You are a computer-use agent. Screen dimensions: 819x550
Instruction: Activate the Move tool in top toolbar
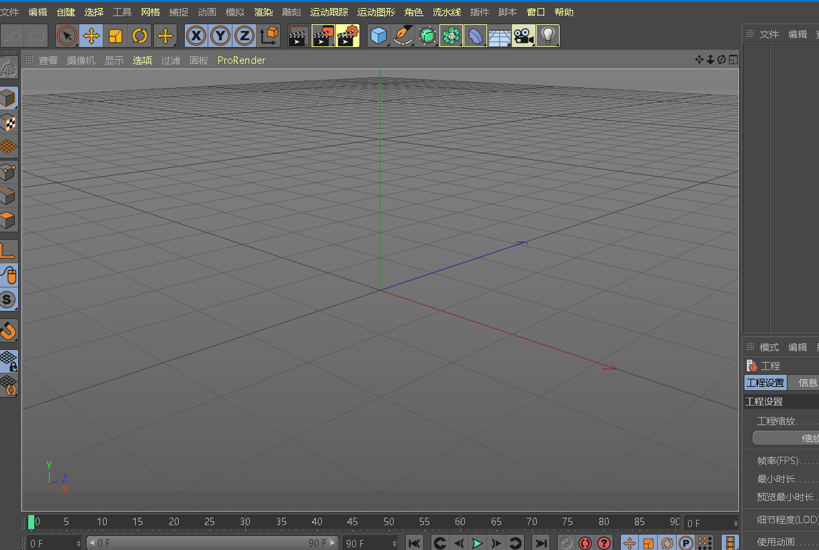tap(91, 36)
